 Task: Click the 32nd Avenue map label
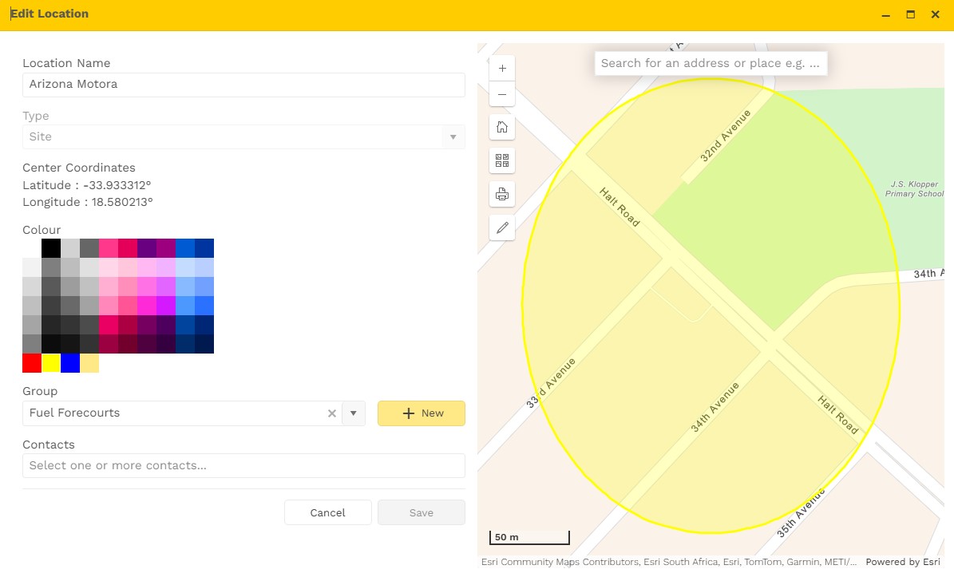[x=725, y=136]
